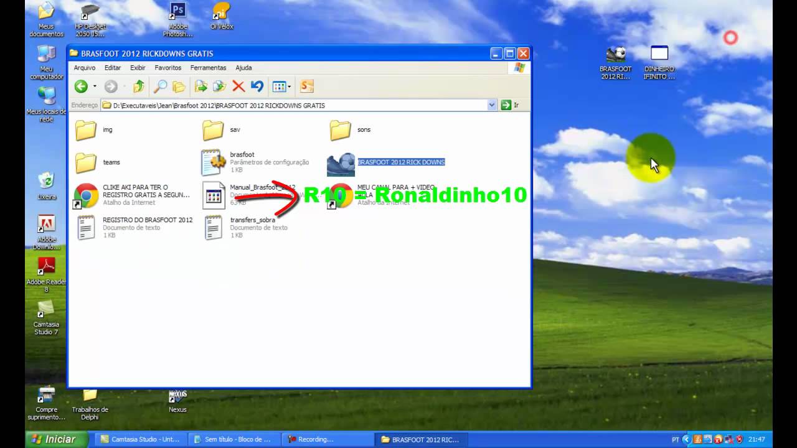Click the Meu computador desktop icon

[47, 63]
